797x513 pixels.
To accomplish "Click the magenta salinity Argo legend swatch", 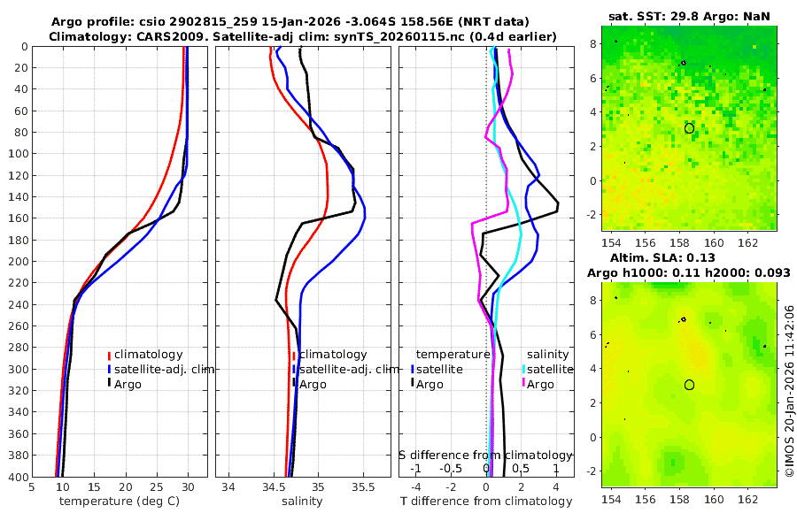I will coord(523,384).
